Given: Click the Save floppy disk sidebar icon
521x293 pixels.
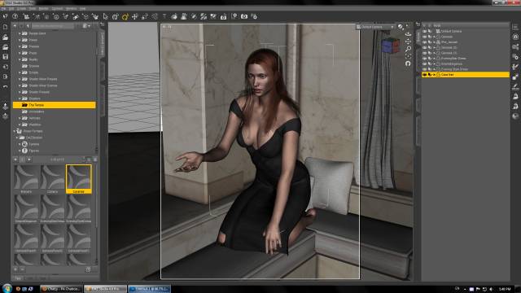Looking at the screenshot, I should [x=6, y=57].
